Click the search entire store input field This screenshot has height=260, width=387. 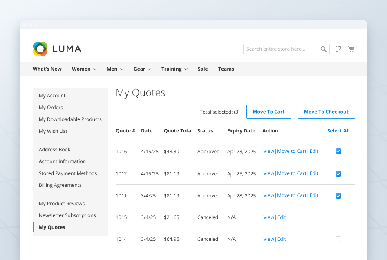282,49
